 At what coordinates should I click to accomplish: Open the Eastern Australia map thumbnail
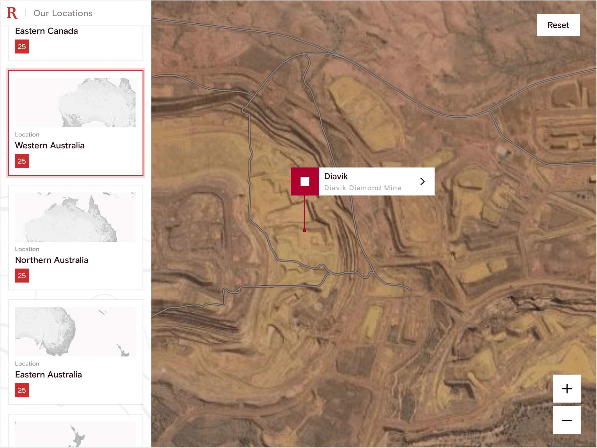coord(75,332)
